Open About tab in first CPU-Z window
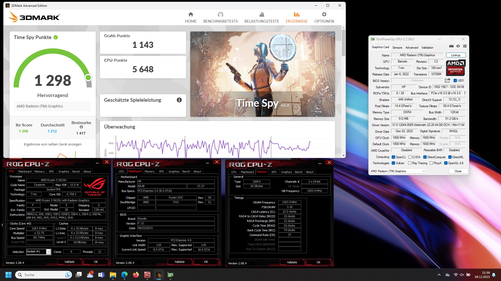The height and width of the screenshot is (281, 501). (87, 171)
